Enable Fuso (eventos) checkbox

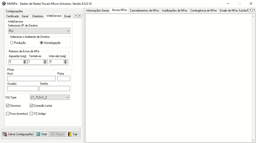(8, 114)
